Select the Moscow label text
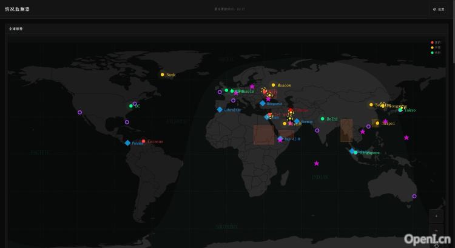 pyautogui.click(x=284, y=85)
